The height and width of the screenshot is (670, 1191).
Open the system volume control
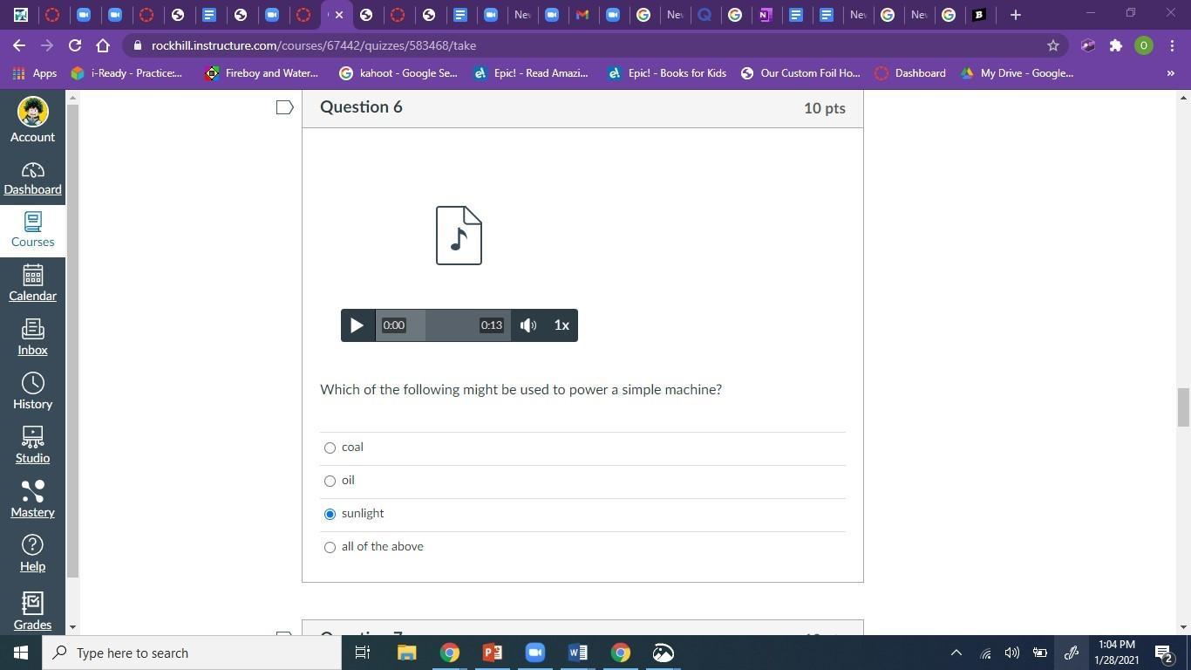1012,653
